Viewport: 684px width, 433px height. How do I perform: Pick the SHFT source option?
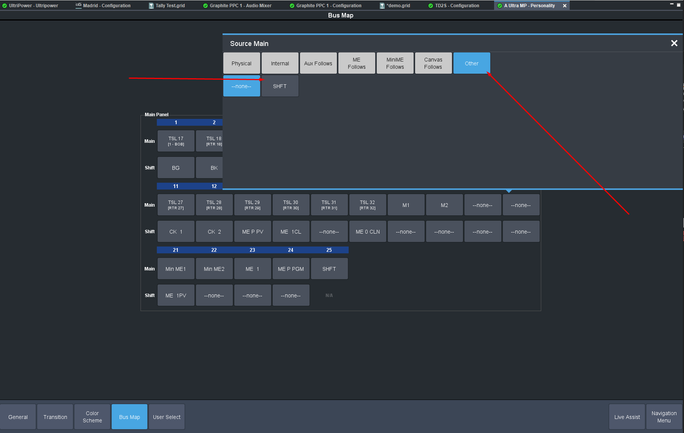click(x=280, y=86)
